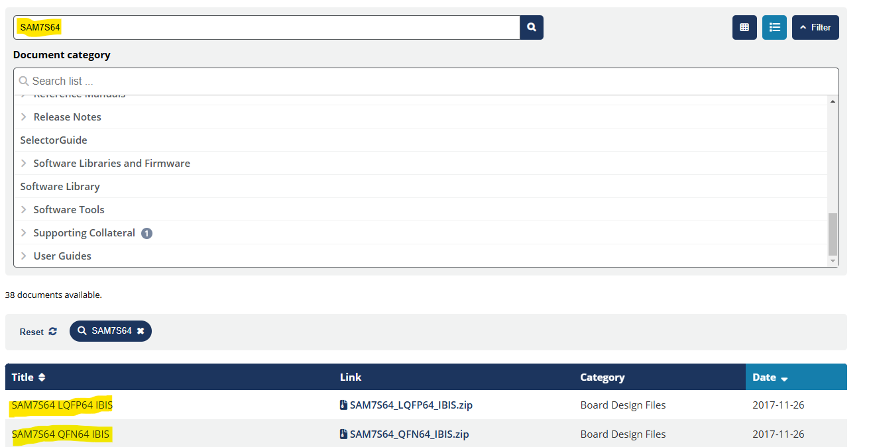
Task: Click Date column sort arrow
Action: tap(784, 379)
